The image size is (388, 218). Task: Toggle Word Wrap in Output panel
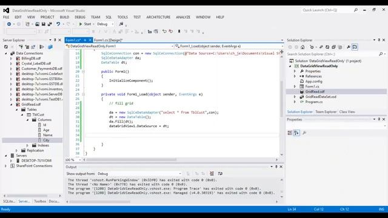click(x=220, y=174)
